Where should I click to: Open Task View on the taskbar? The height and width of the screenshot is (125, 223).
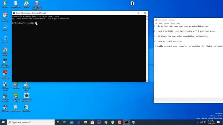(x=64, y=122)
